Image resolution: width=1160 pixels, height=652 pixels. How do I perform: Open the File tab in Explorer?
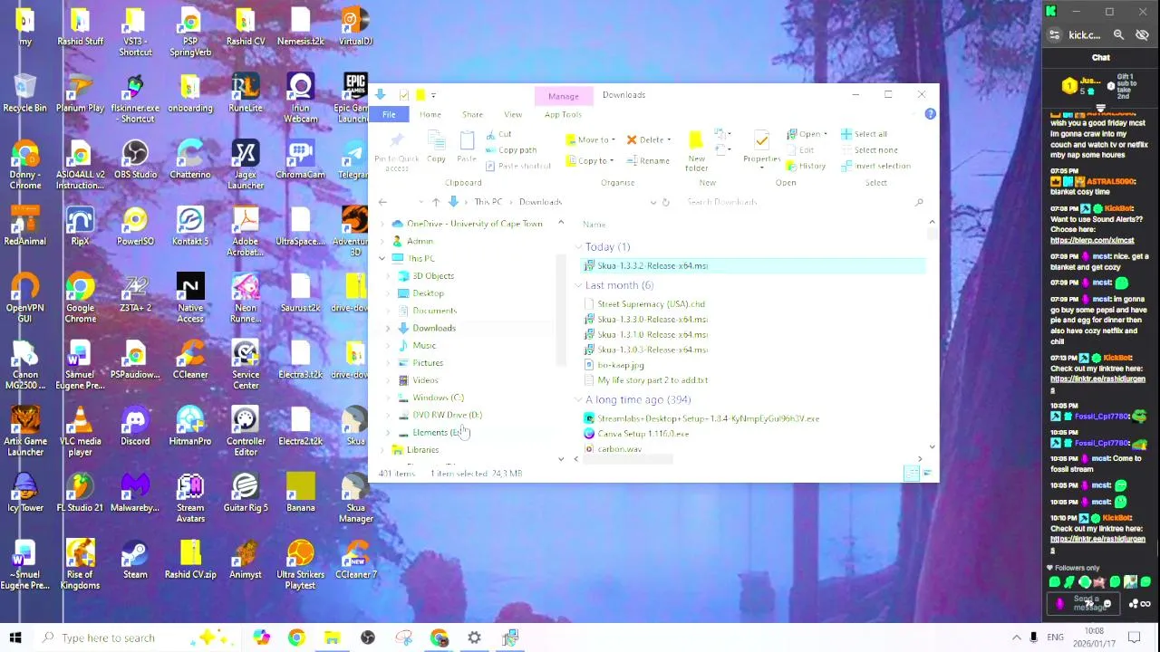click(x=389, y=114)
